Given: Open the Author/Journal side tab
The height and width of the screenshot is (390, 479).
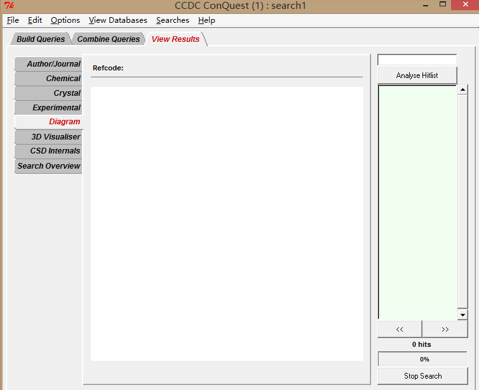Looking at the screenshot, I should coord(48,63).
